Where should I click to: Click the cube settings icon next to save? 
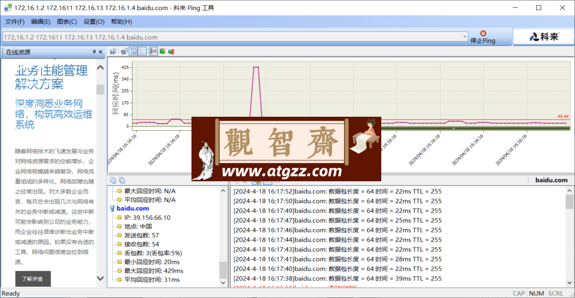124,51
